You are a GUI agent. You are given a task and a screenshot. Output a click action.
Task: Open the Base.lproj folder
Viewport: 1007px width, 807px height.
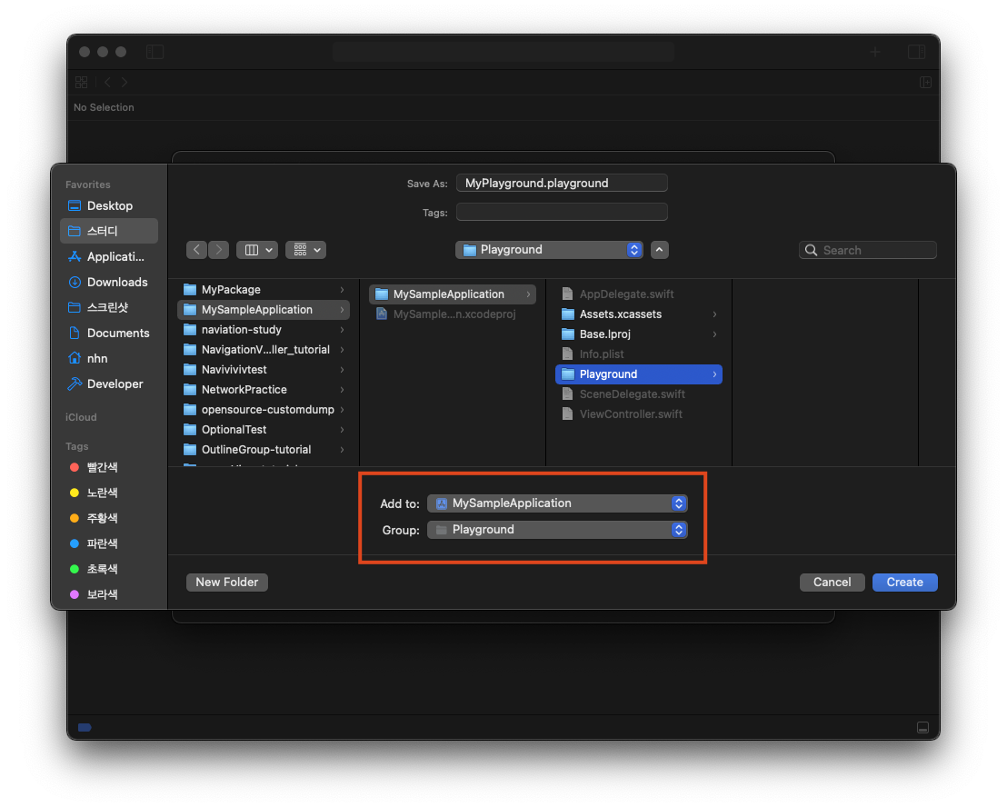tap(638, 334)
